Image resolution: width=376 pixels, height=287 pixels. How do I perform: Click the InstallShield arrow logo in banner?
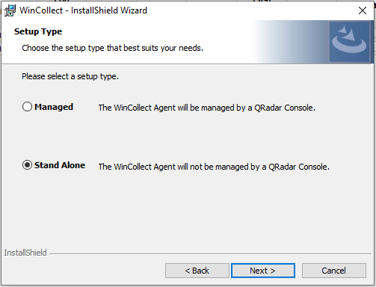[x=349, y=42]
